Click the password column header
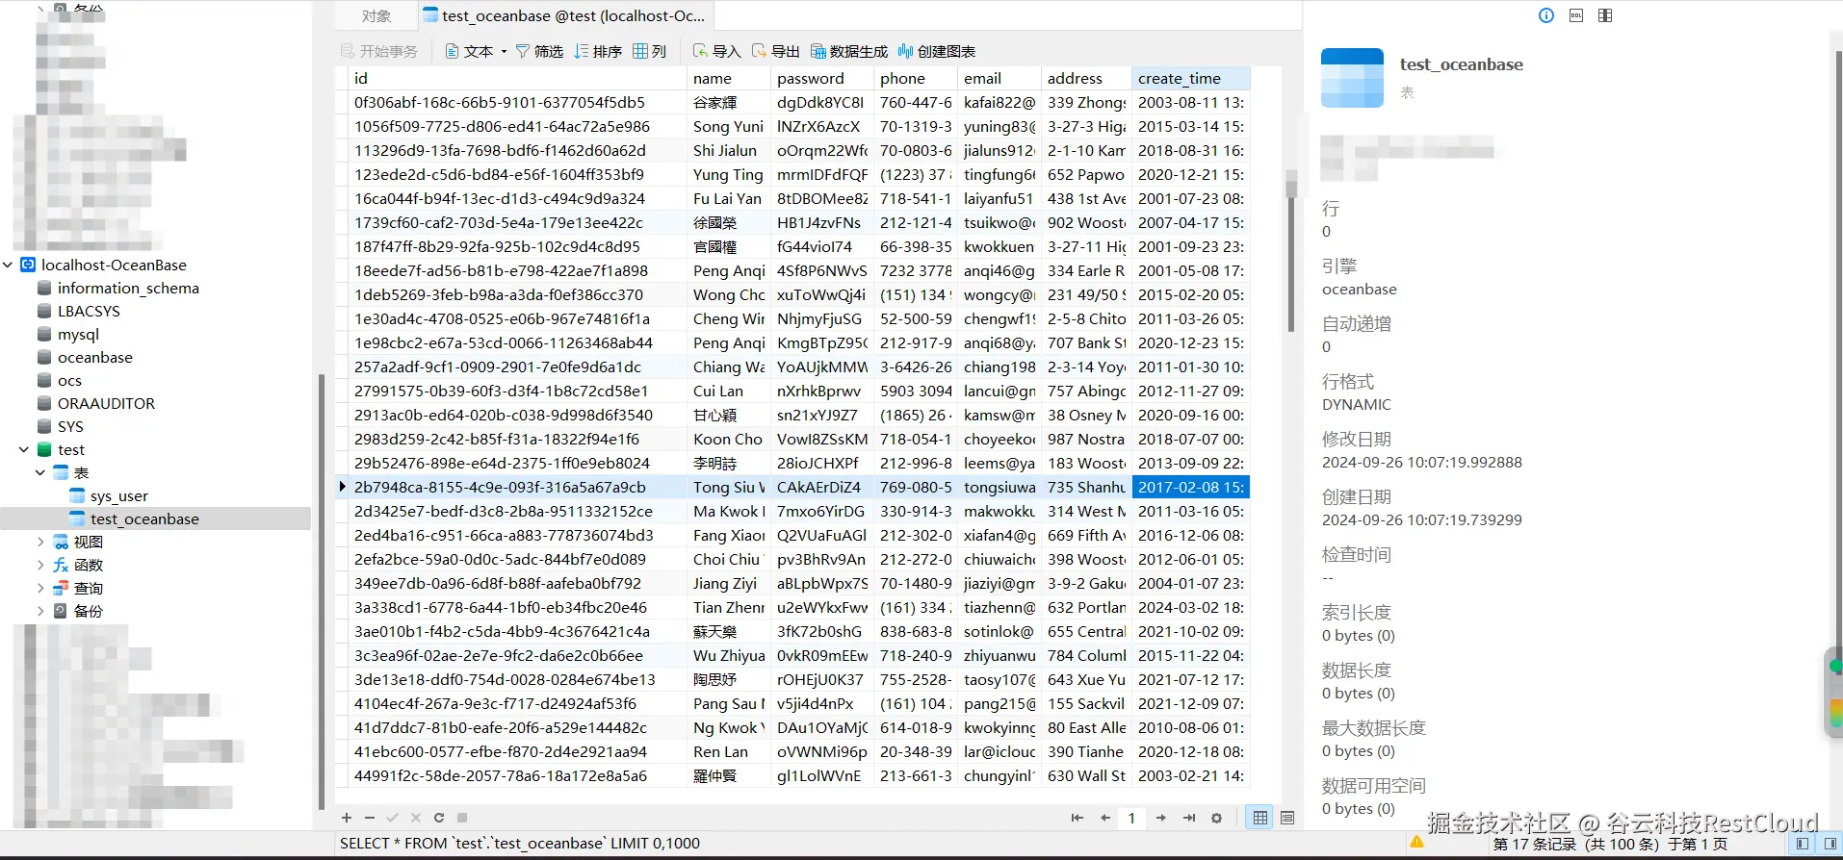Screen dimensions: 1843x860 coord(822,78)
